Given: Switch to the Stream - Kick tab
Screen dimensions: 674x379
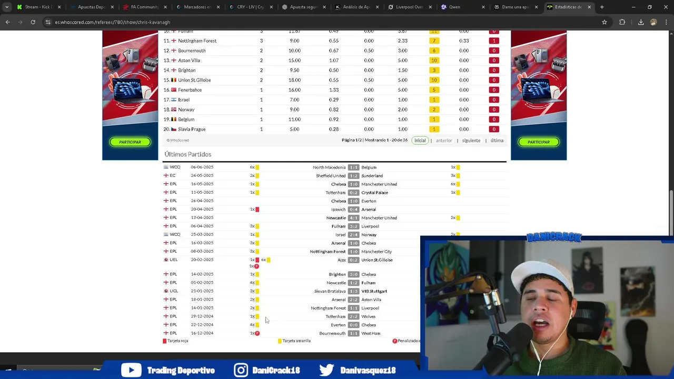Looking at the screenshot, I should (x=38, y=7).
